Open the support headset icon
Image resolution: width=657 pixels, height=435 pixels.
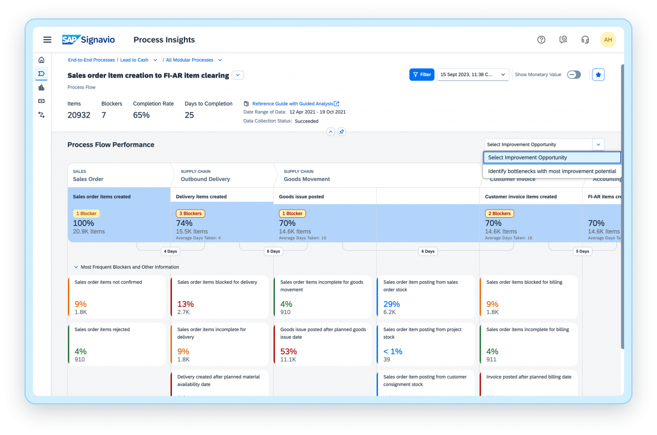point(585,39)
